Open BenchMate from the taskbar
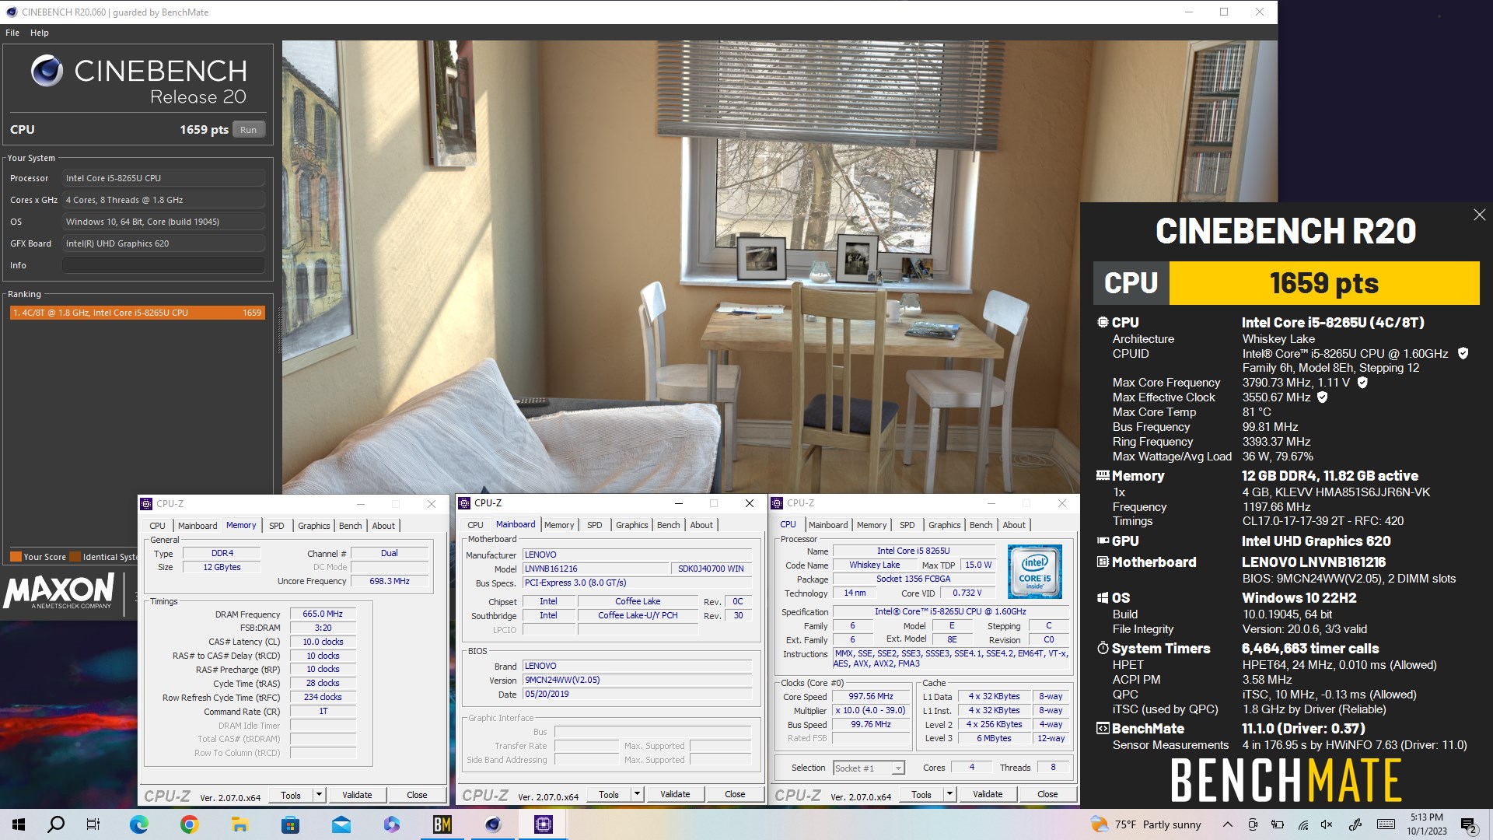 pos(442,824)
